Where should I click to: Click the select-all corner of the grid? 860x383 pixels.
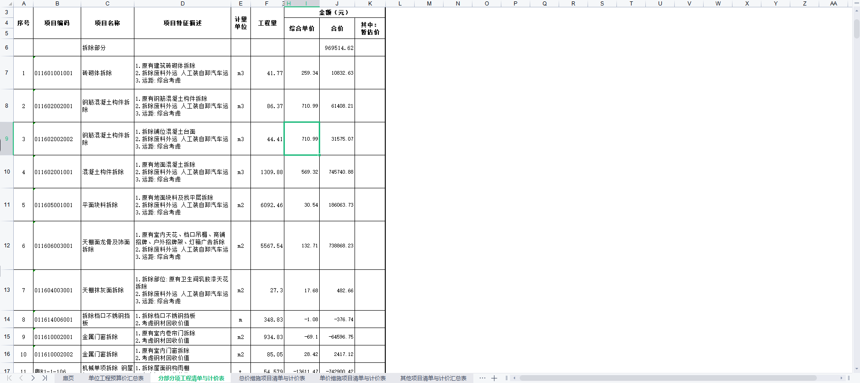point(7,3)
